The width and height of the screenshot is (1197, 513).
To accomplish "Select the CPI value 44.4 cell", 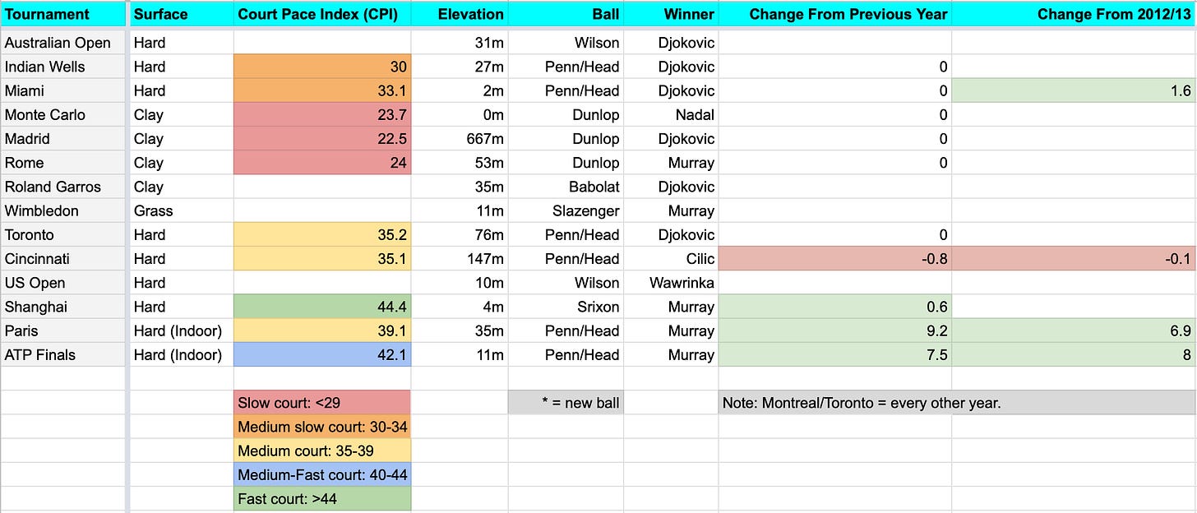I will tap(322, 307).
